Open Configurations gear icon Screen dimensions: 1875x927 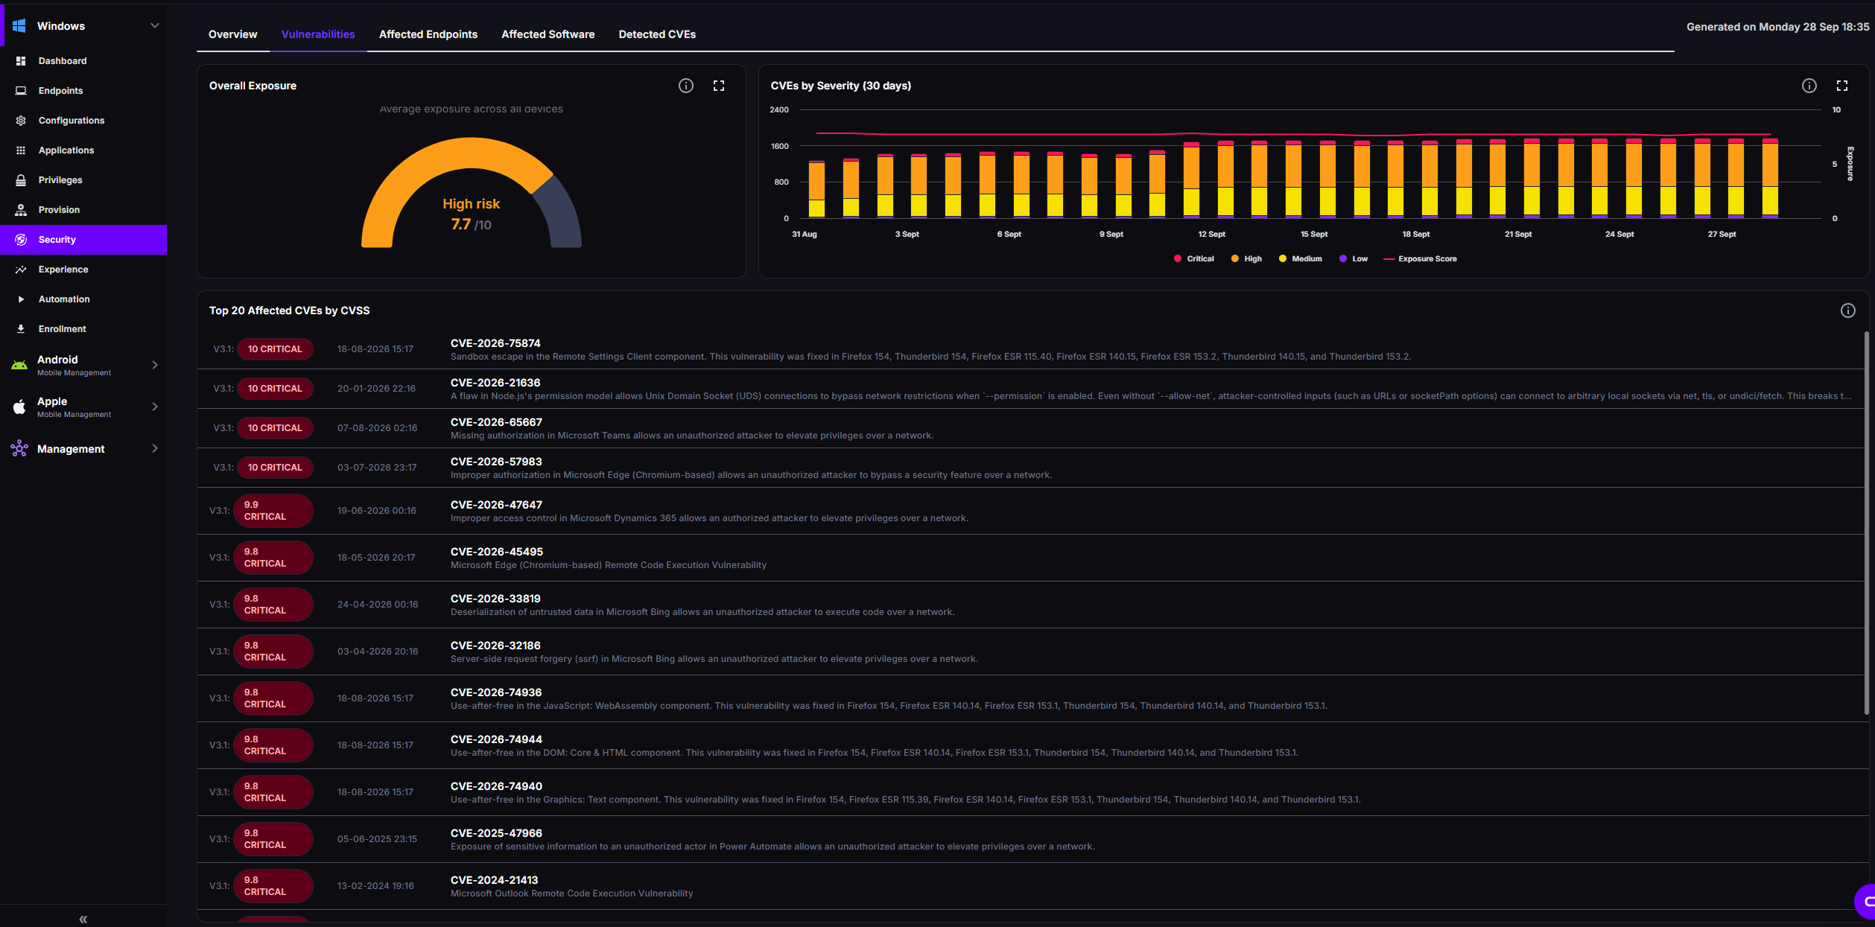(x=21, y=121)
